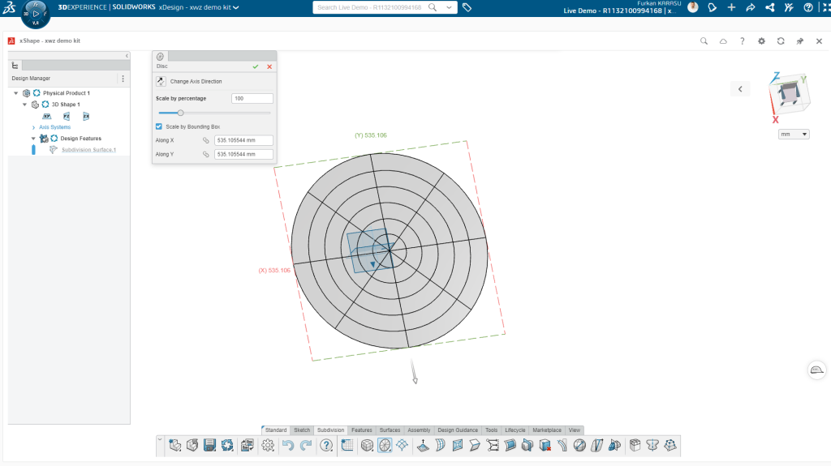This screenshot has height=466, width=831.
Task: Click the settings gear in bottom toolbar
Action: [268, 445]
